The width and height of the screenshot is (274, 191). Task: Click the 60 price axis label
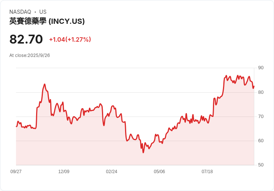point(261,141)
